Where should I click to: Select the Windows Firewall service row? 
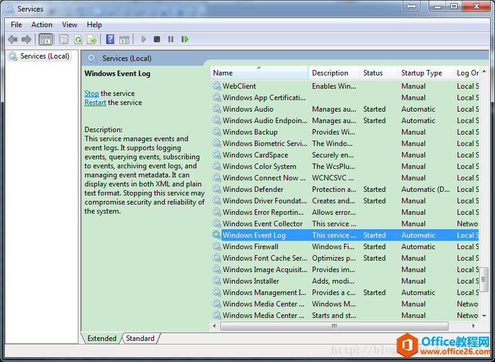[x=251, y=247]
